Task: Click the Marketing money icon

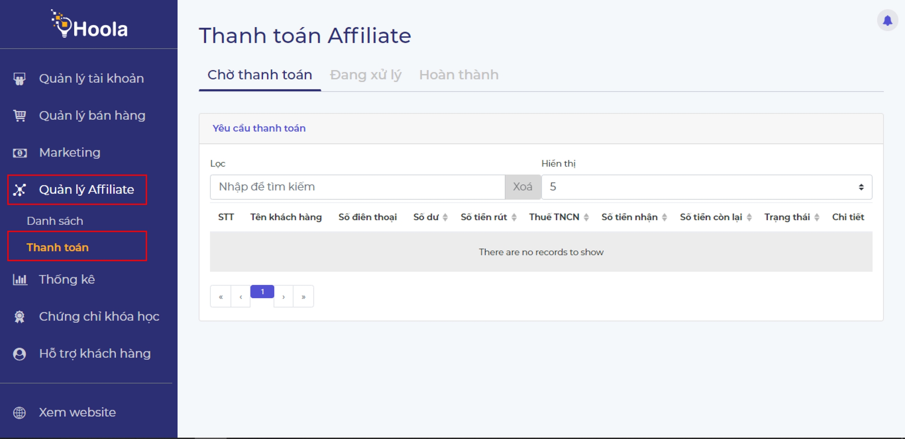Action: coord(20,153)
